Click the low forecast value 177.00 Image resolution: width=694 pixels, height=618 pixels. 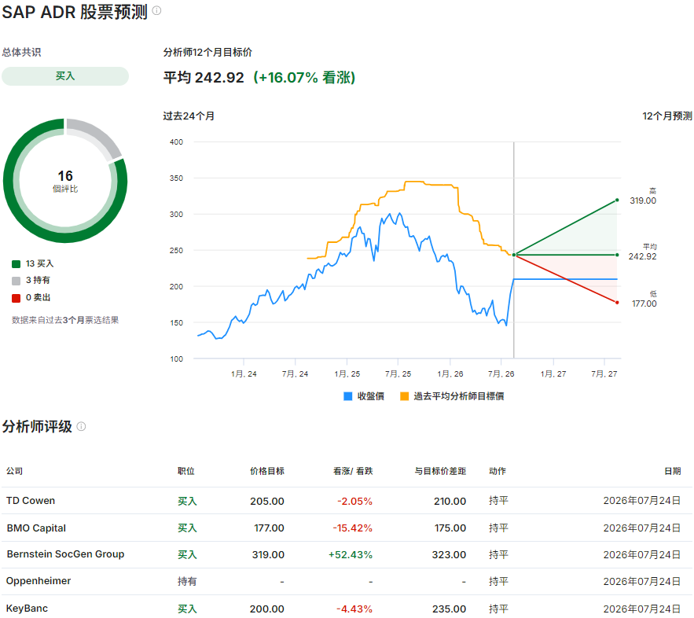(644, 303)
